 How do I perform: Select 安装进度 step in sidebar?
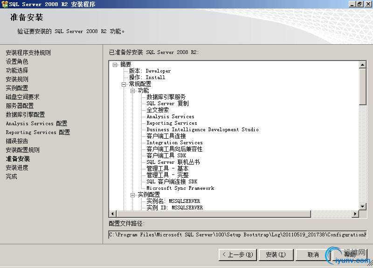pos(17,167)
